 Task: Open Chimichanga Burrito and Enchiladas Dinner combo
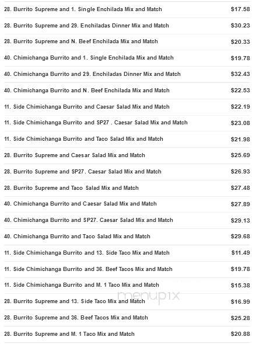click(x=127, y=74)
